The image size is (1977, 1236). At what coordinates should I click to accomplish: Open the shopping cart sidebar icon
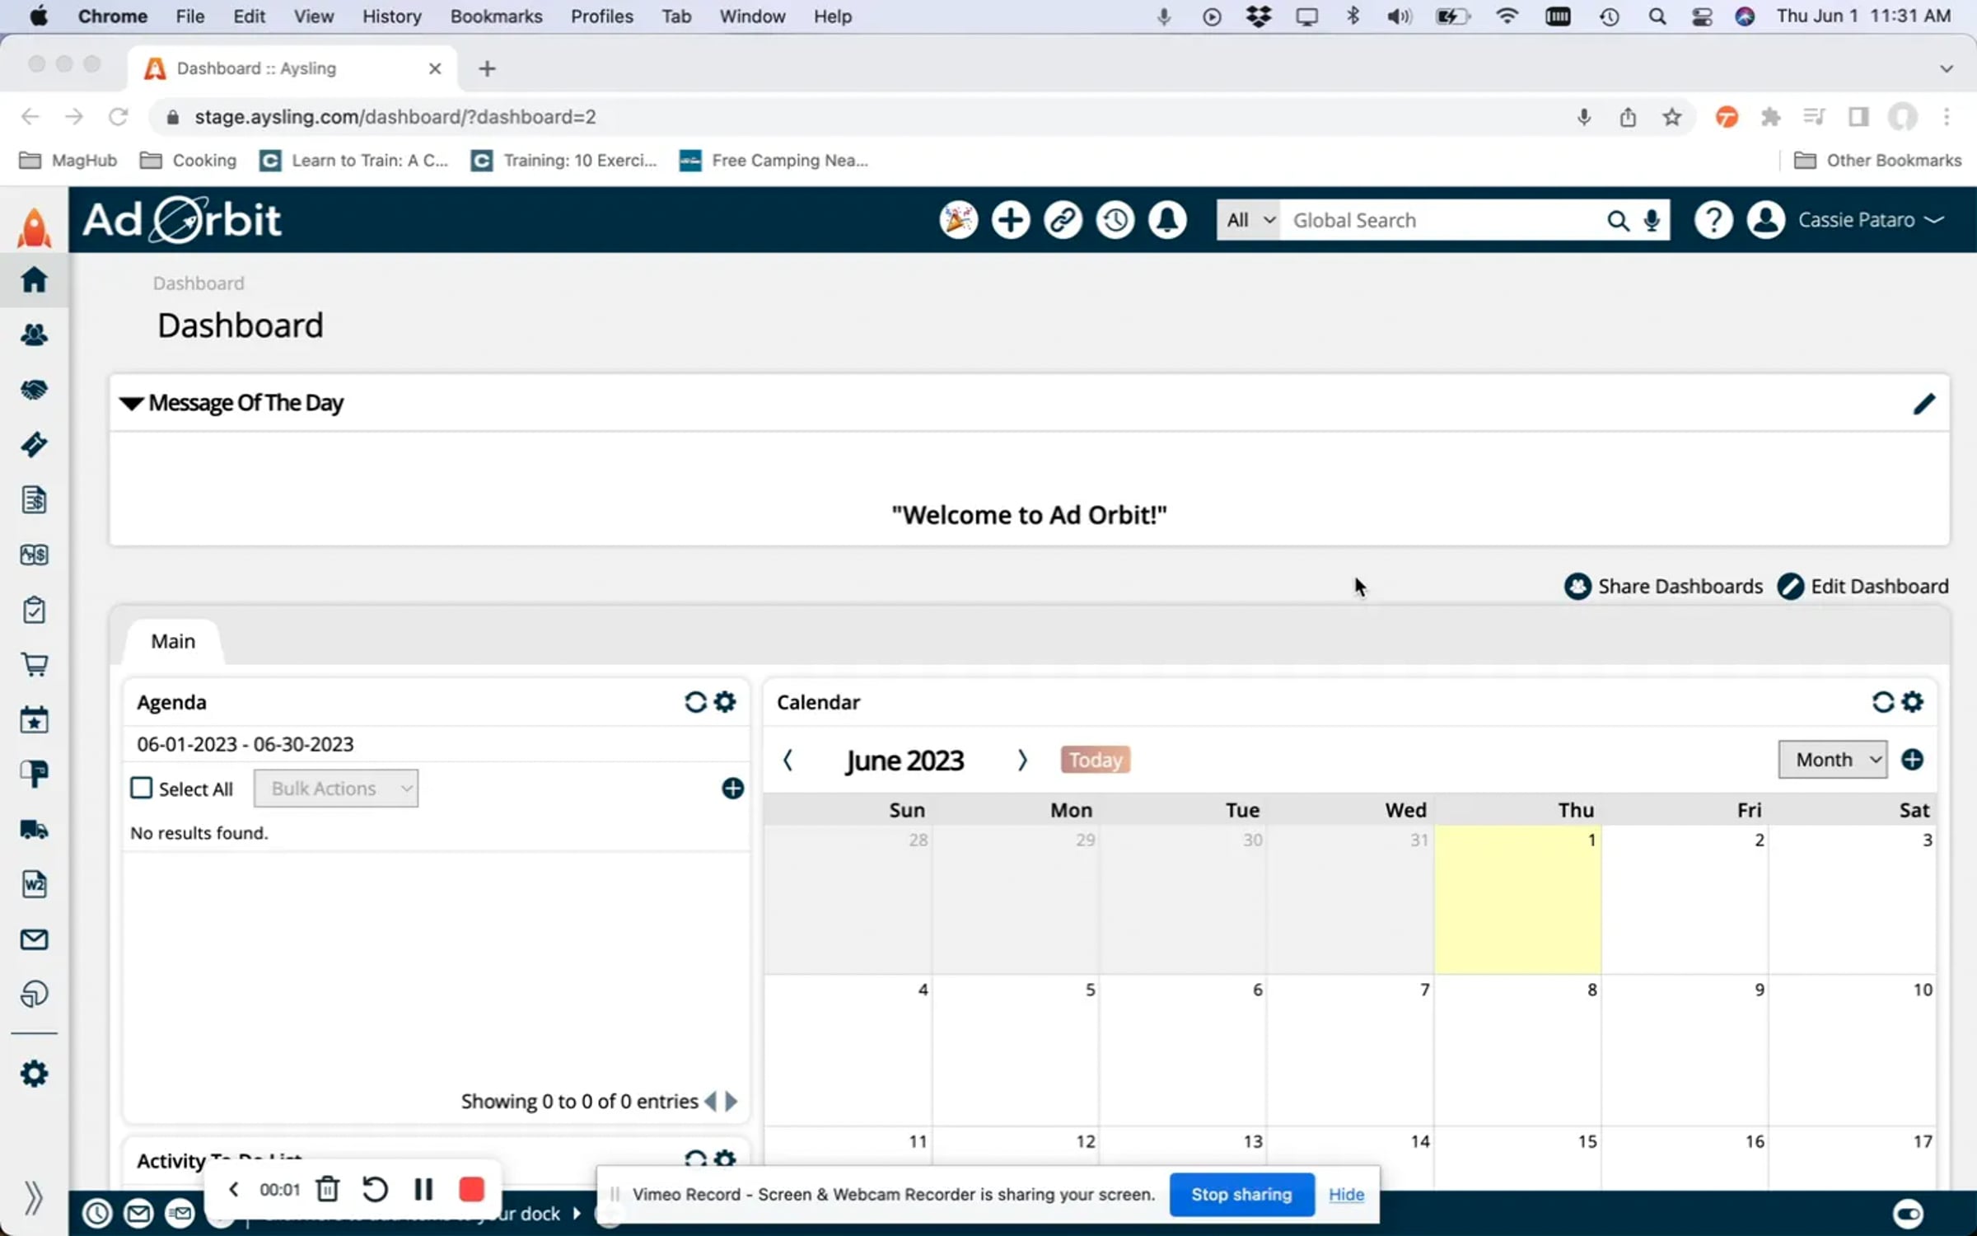click(x=34, y=664)
